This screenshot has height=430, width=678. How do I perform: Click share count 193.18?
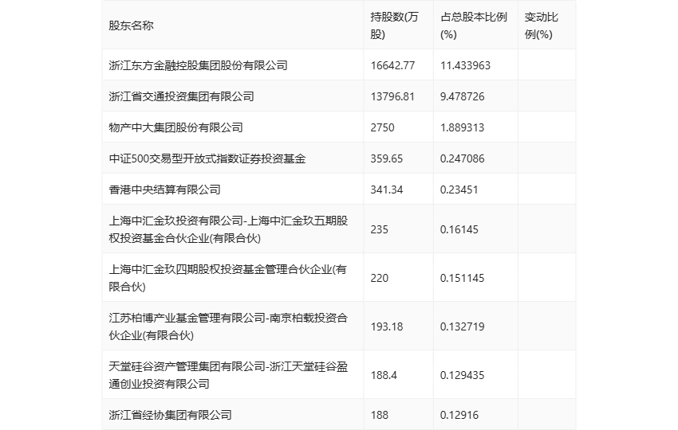tap(387, 326)
